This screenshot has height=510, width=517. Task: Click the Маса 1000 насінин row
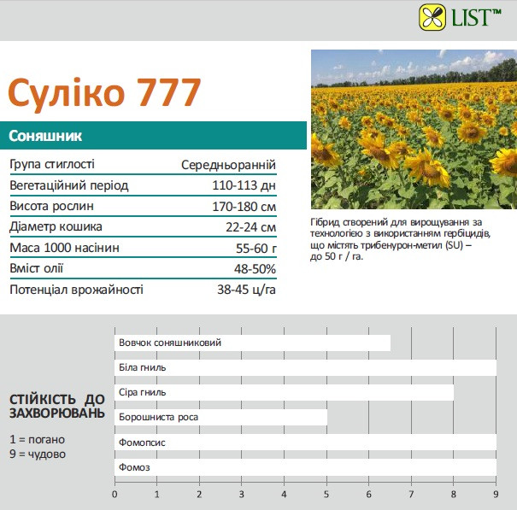click(143, 248)
